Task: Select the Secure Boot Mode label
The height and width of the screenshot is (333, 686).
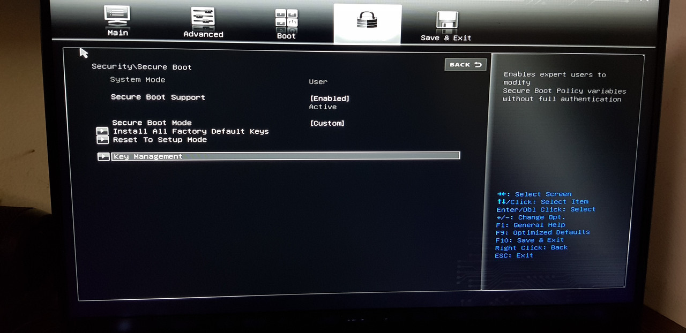Action: point(152,123)
